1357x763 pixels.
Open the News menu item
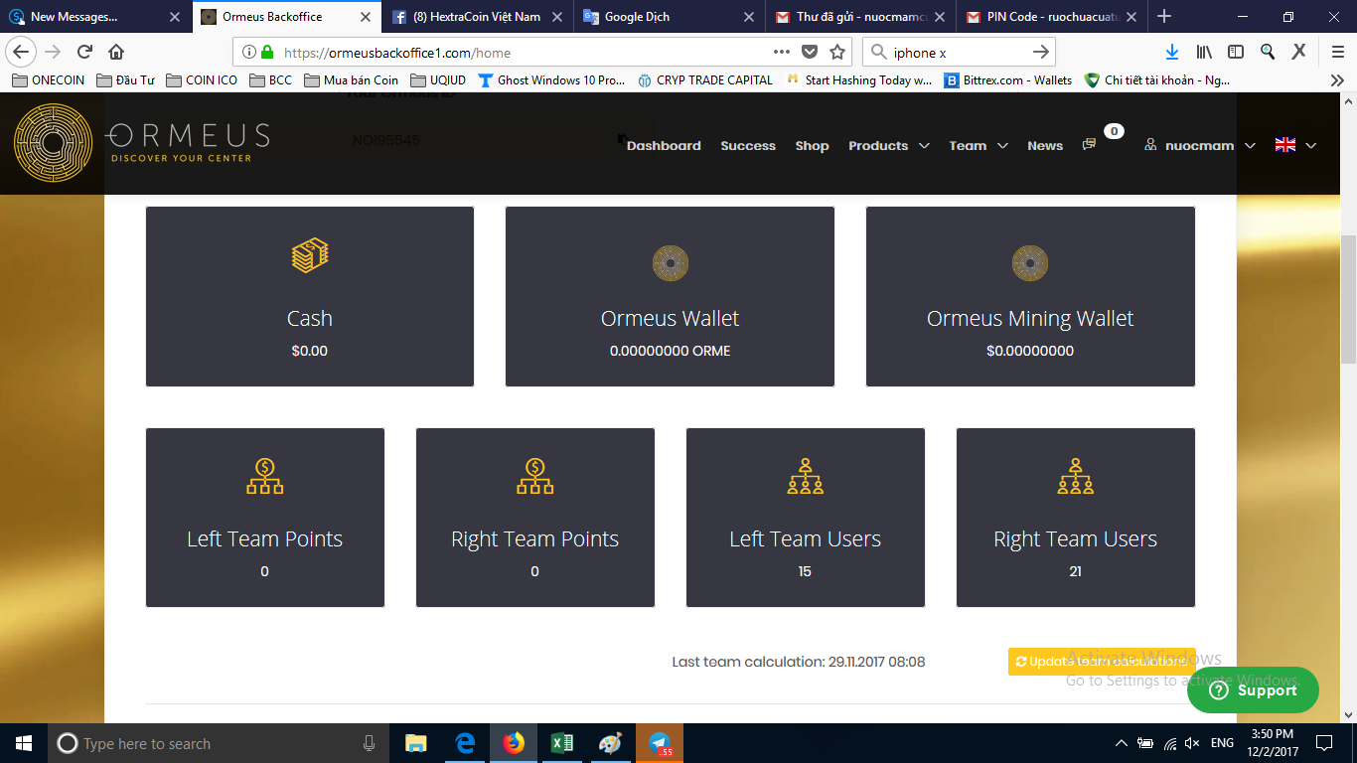coord(1045,145)
